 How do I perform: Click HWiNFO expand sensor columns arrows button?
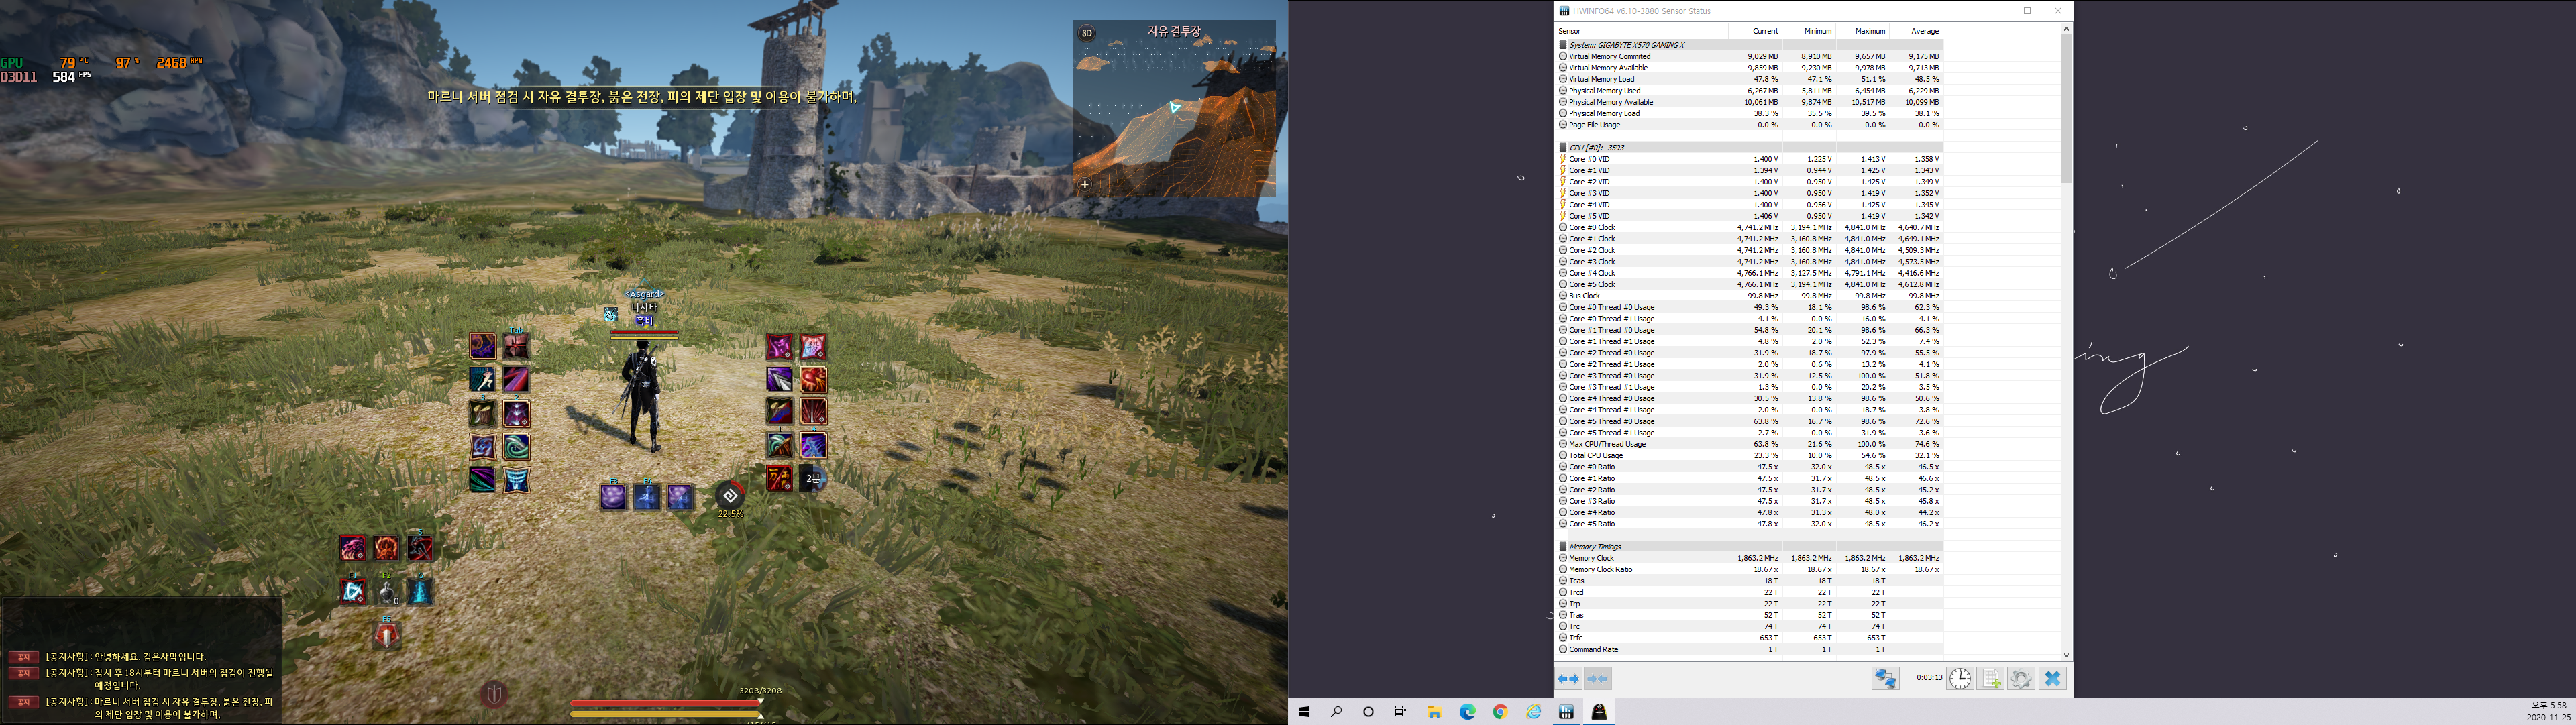point(1568,679)
